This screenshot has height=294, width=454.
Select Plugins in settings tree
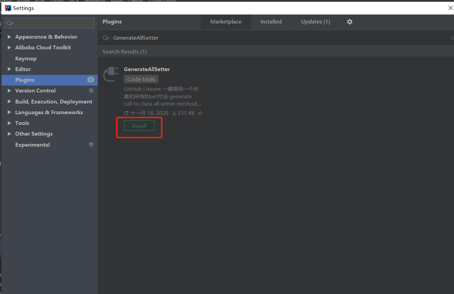pyautogui.click(x=49, y=80)
